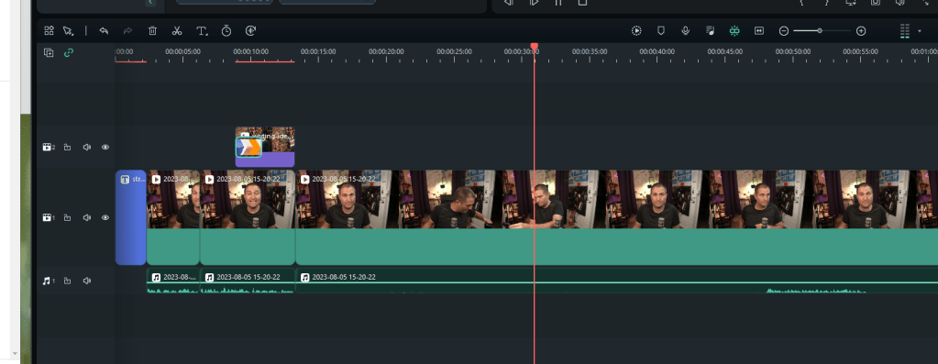Adjust the timeline zoom slider handle
The height and width of the screenshot is (364, 938).
pos(820,30)
